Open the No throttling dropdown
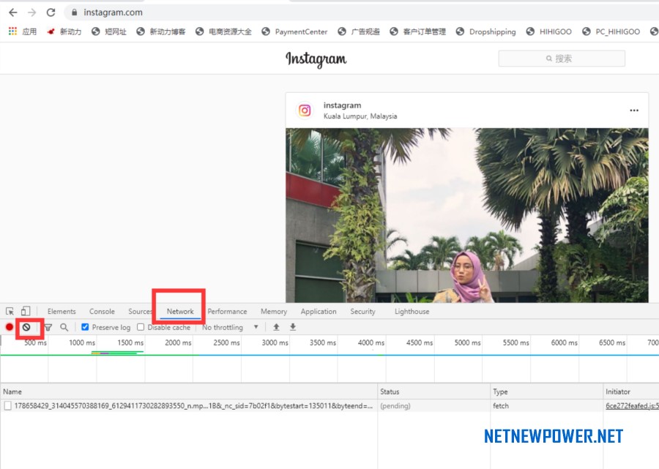Screen dimensions: 659x469 click(x=230, y=327)
